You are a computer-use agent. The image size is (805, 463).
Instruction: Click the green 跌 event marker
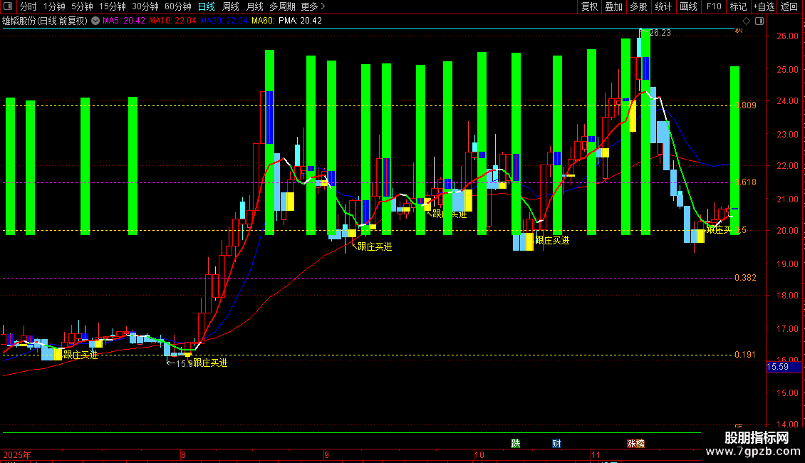(x=516, y=444)
